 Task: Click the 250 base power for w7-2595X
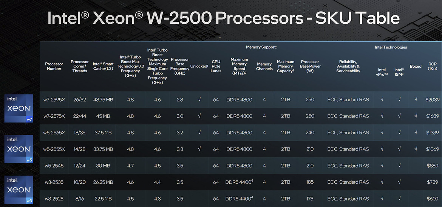tap(310, 100)
